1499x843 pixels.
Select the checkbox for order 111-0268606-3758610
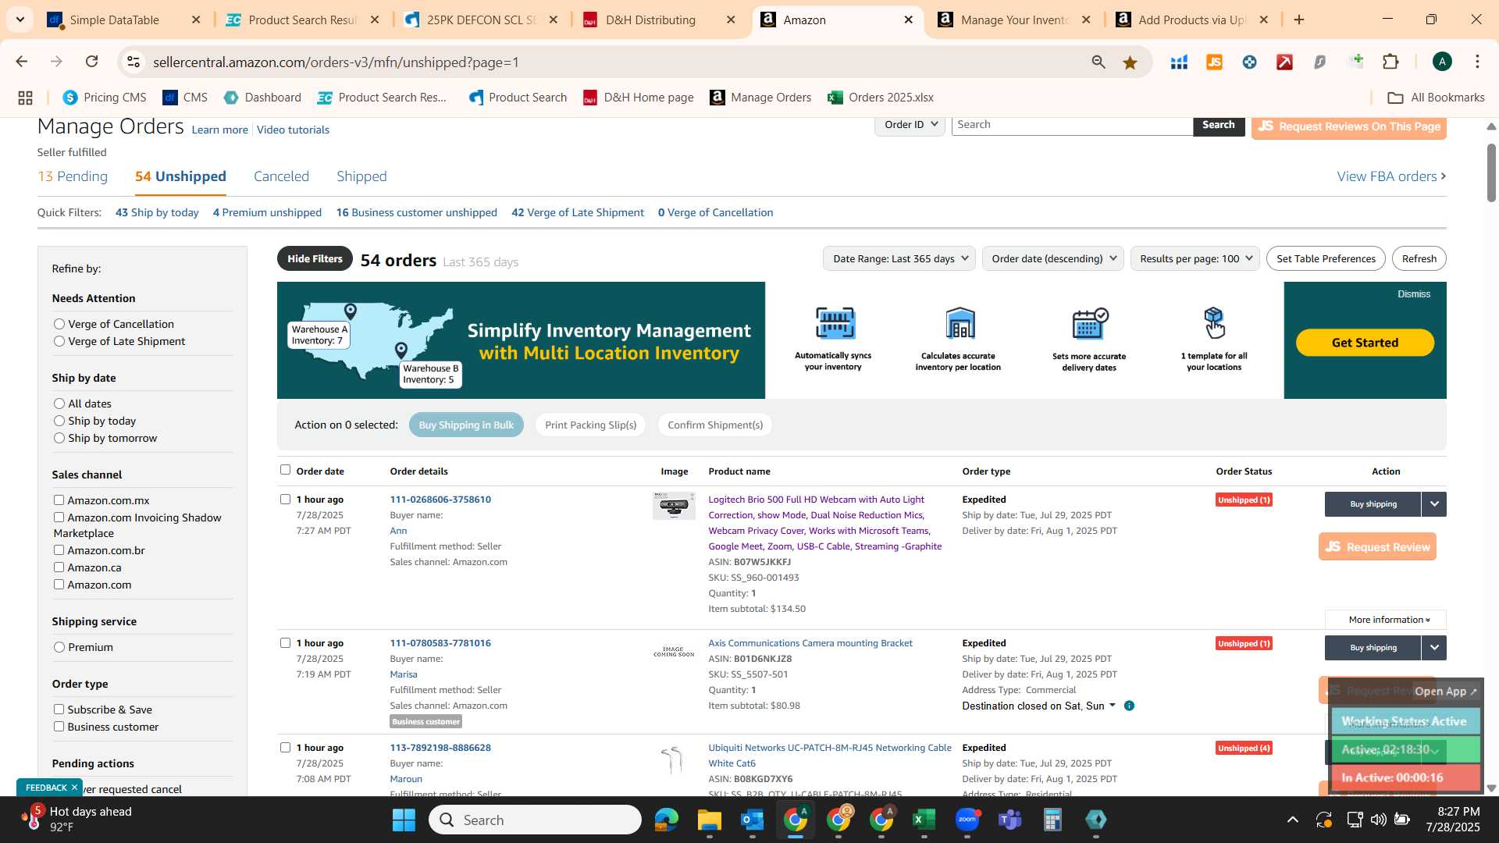tap(285, 500)
